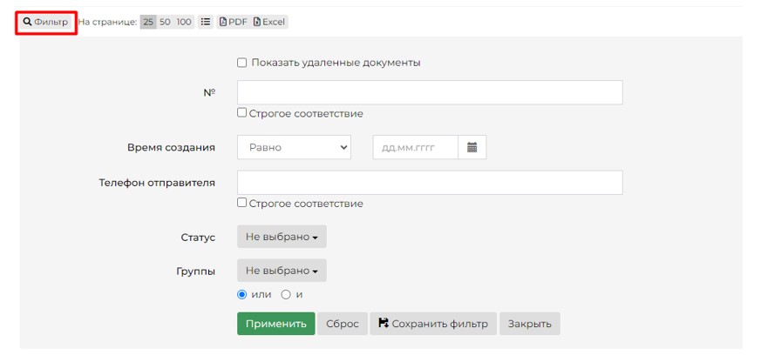Expand the Группы dropdown
The height and width of the screenshot is (362, 774).
click(x=282, y=271)
